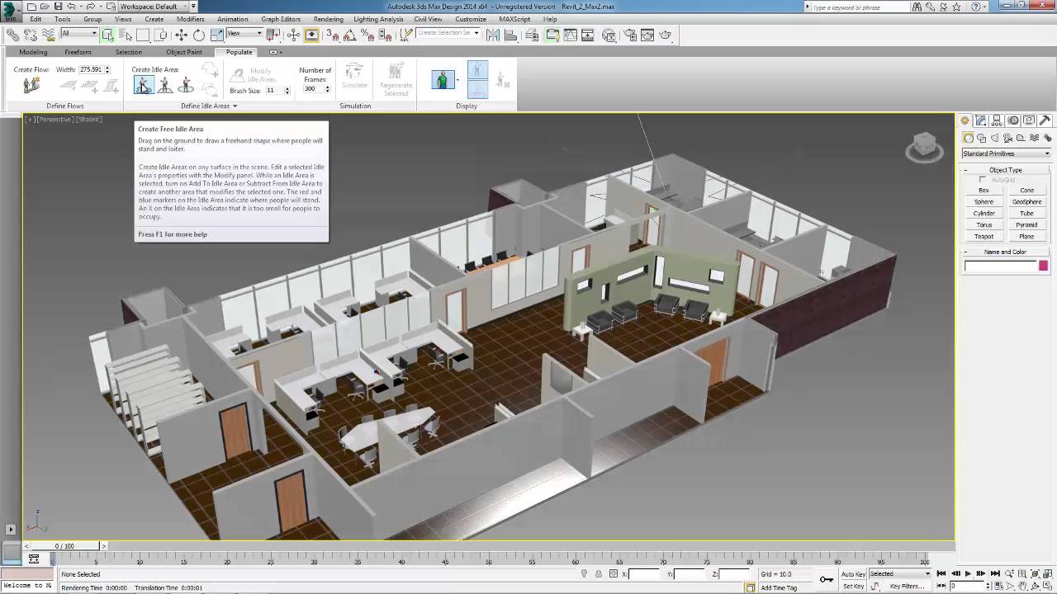Open the Key Filters dialog
1057x594 pixels.
click(x=907, y=587)
